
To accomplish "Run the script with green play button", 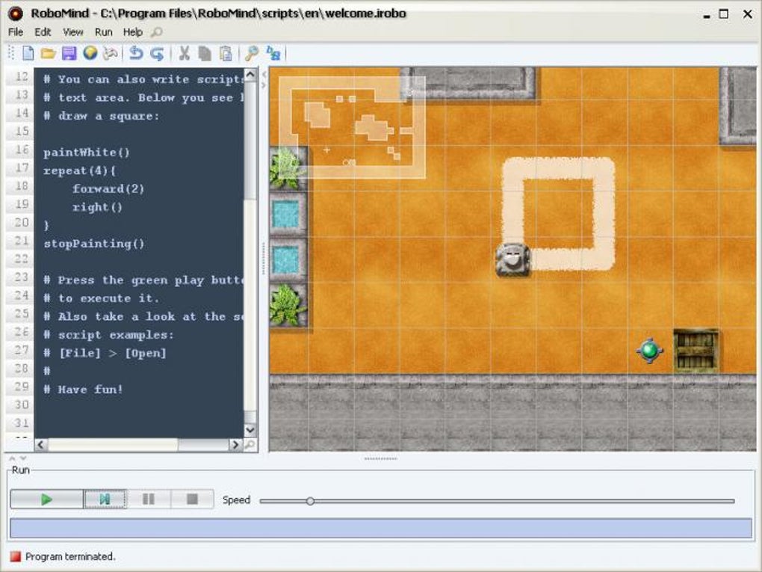I will coord(46,499).
